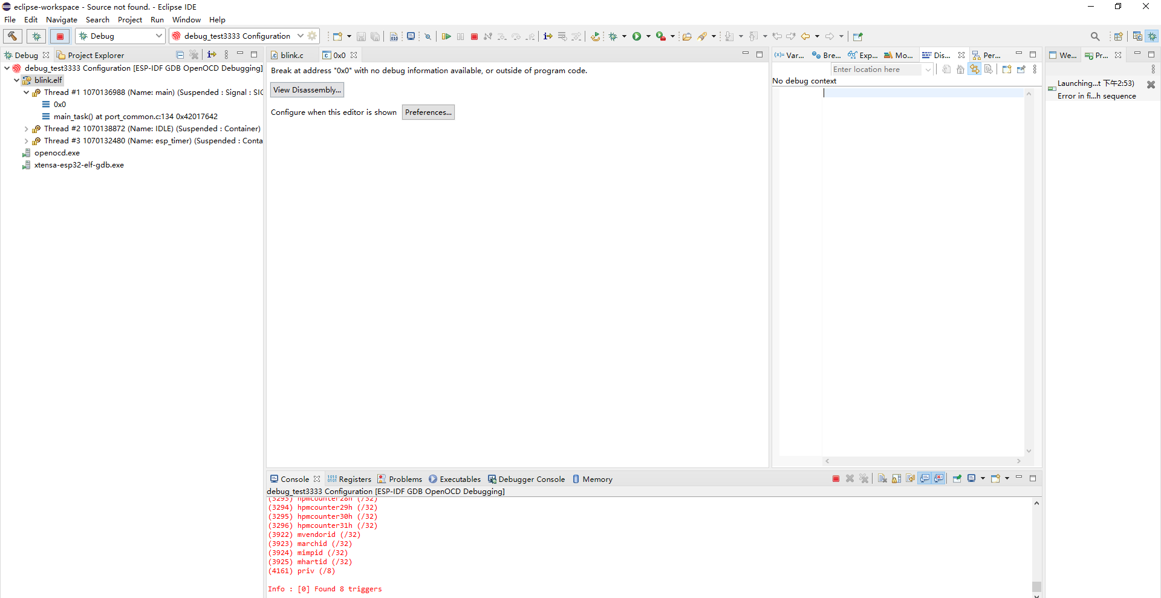Image resolution: width=1161 pixels, height=598 pixels.
Task: Click the Resume debug icon
Action: (446, 36)
